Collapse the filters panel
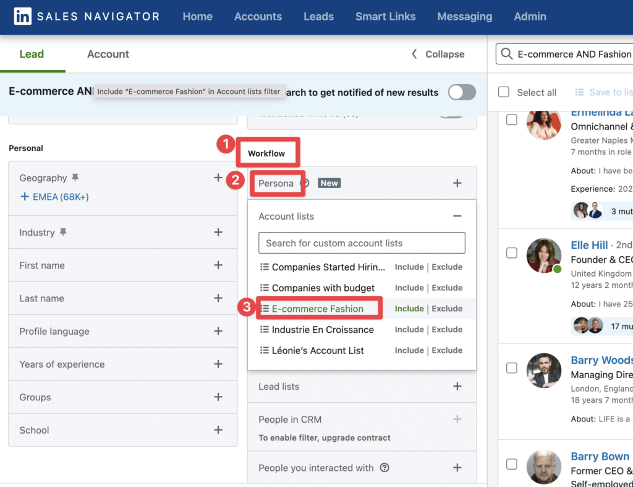The image size is (633, 487). (x=438, y=54)
